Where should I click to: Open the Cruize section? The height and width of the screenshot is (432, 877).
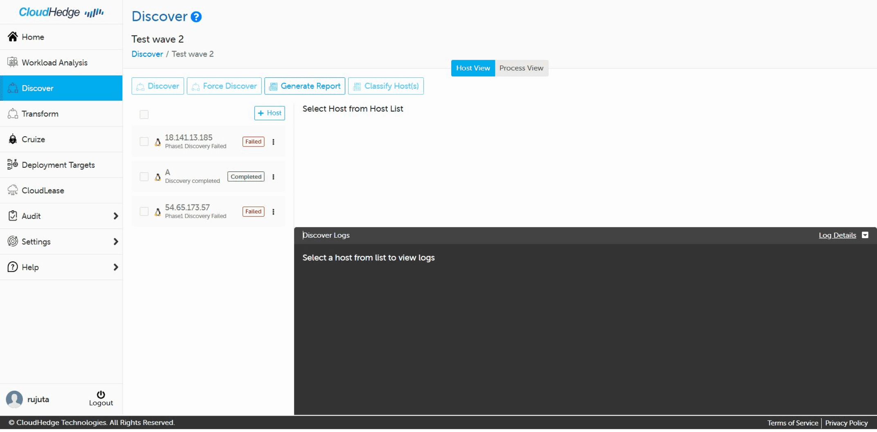(61, 139)
